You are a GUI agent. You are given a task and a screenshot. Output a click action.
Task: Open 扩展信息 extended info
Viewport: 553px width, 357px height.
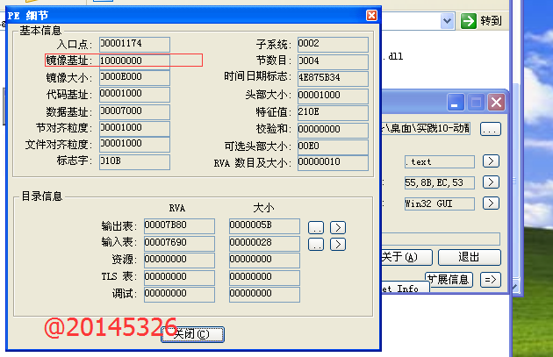449,280
